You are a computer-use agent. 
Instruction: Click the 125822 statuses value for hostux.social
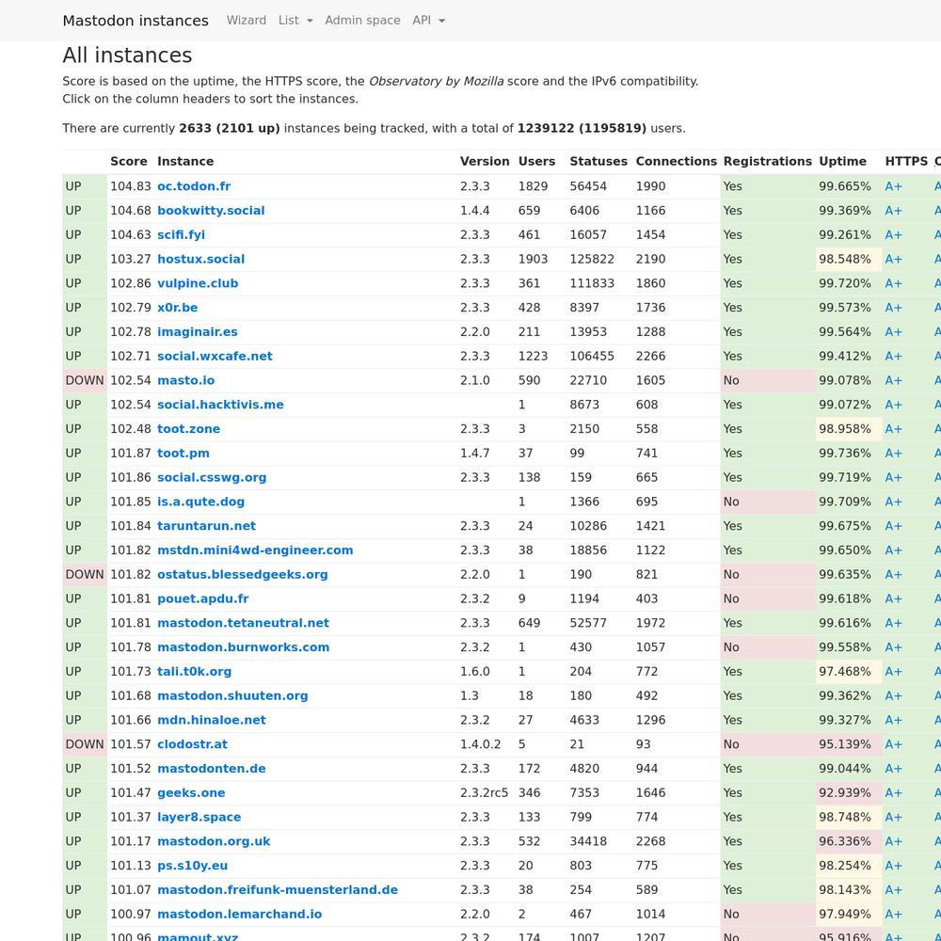pyautogui.click(x=592, y=260)
